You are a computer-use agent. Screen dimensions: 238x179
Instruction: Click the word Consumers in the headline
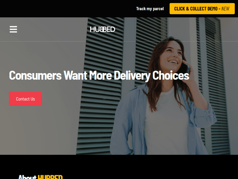(x=35, y=75)
